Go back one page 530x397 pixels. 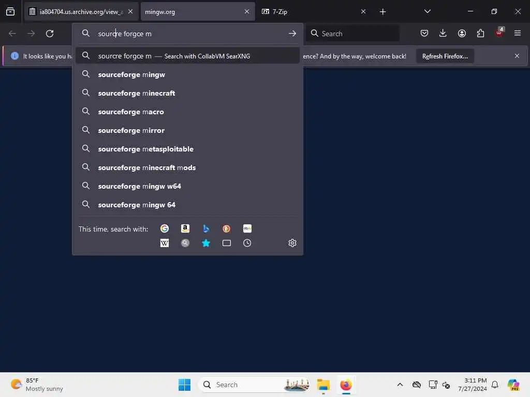pyautogui.click(x=12, y=34)
